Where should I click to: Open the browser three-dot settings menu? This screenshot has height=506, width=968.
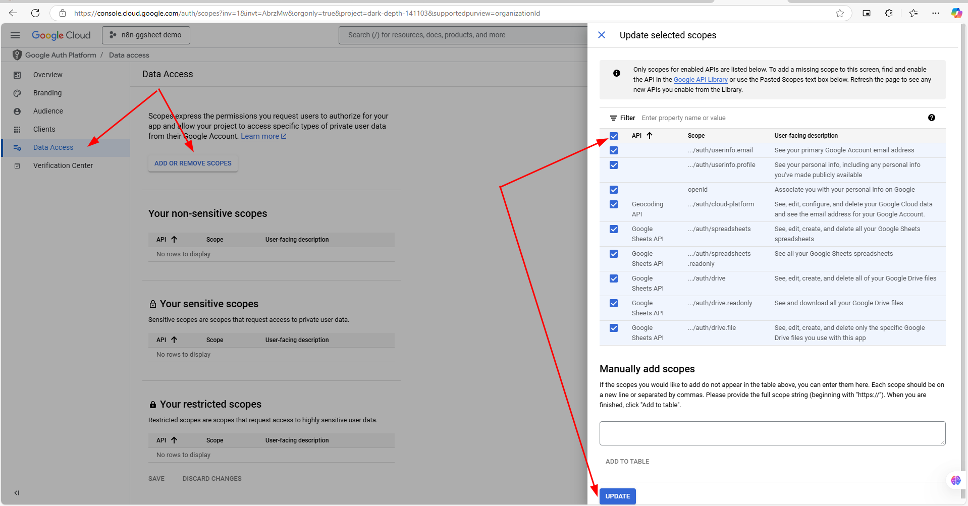936,13
